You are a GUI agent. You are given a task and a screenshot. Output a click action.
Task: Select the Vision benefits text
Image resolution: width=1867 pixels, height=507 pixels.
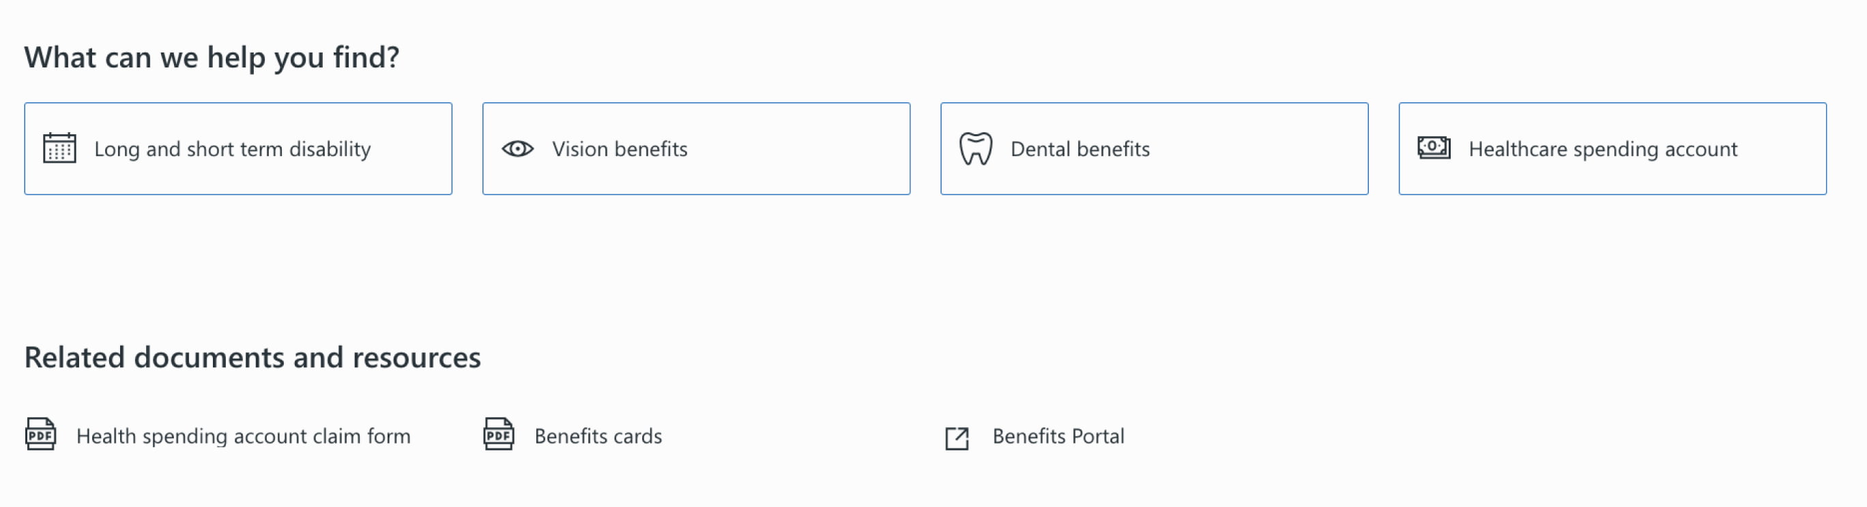[x=620, y=149]
